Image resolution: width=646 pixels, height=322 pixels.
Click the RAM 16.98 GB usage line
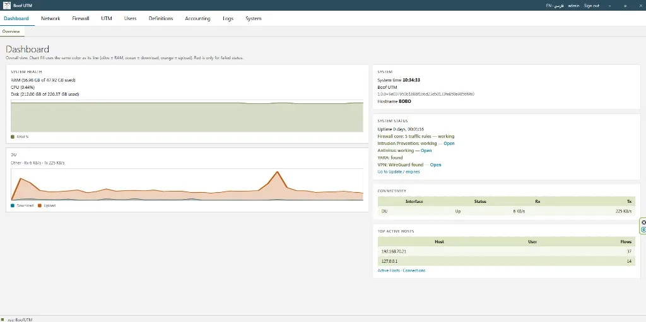(44, 80)
